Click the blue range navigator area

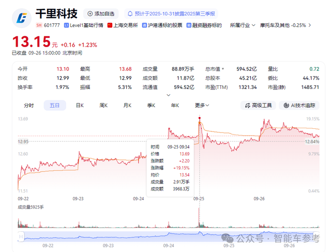point(169,236)
